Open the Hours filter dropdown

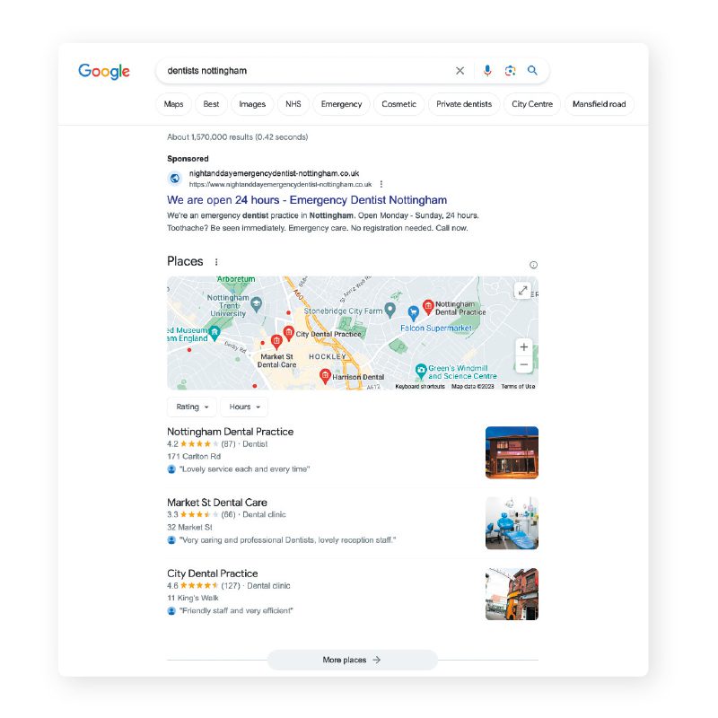tap(244, 407)
